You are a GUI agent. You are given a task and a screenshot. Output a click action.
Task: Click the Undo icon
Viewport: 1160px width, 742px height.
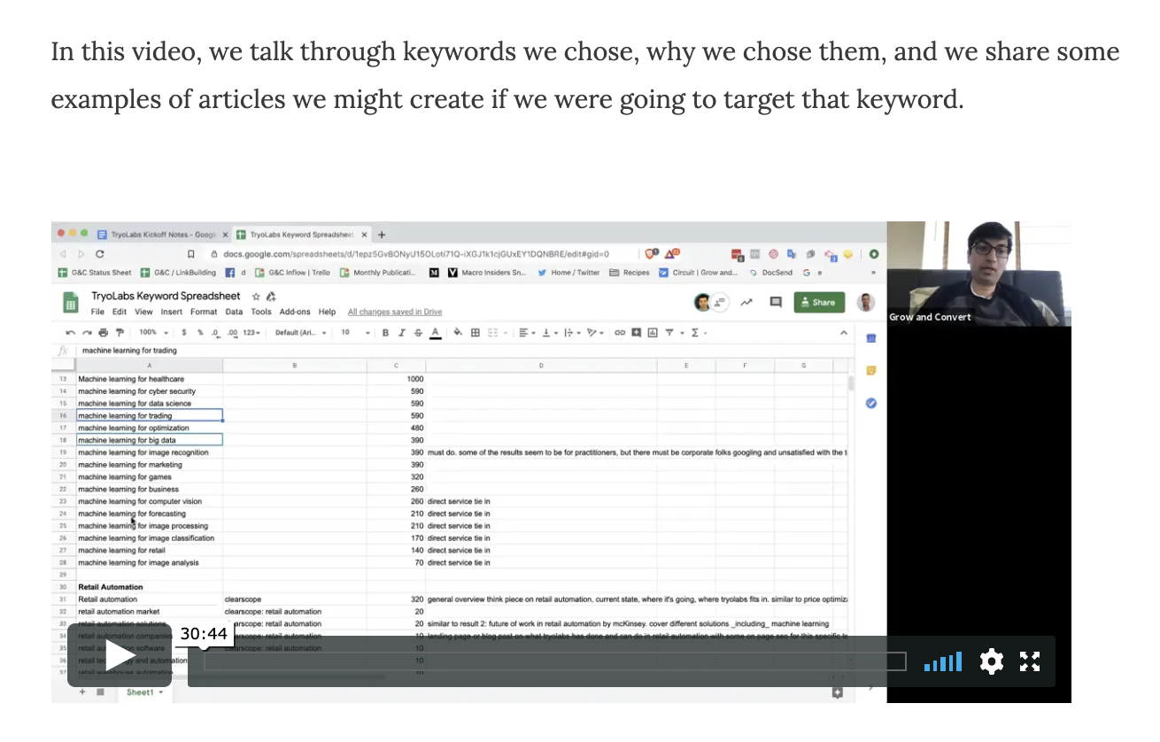(71, 333)
